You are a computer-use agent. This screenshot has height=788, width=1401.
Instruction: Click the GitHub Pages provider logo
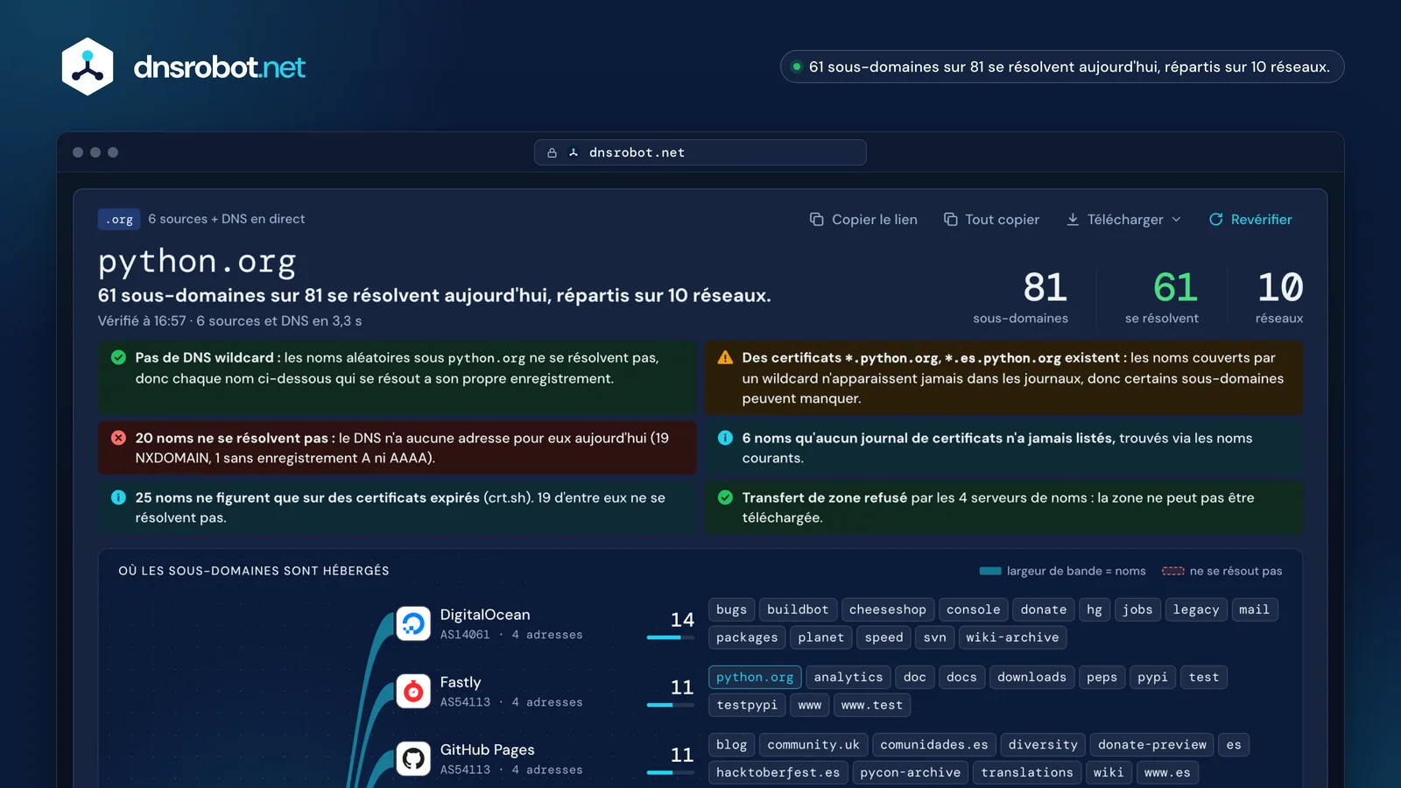[413, 758]
